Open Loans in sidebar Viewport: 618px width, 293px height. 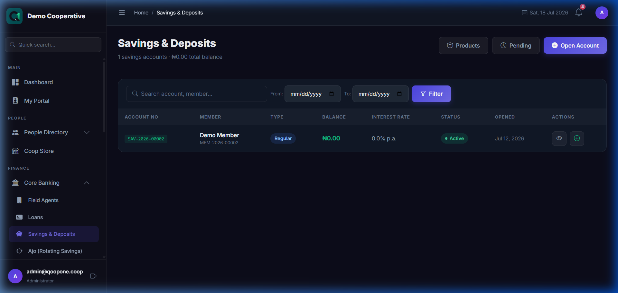[54, 217]
